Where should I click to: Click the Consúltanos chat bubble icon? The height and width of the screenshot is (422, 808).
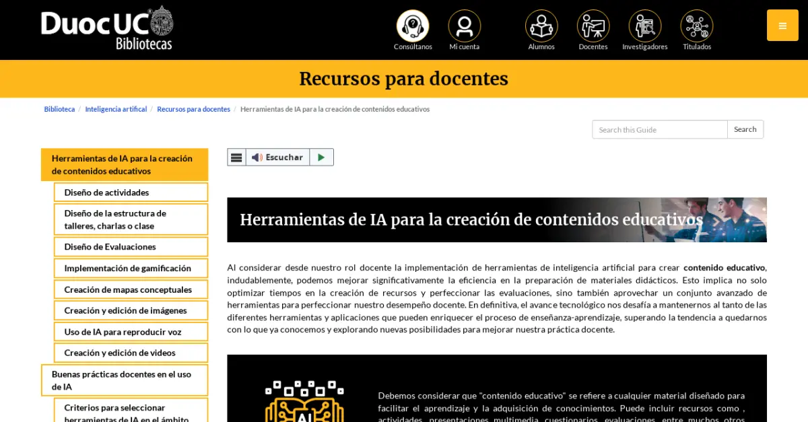pyautogui.click(x=412, y=26)
